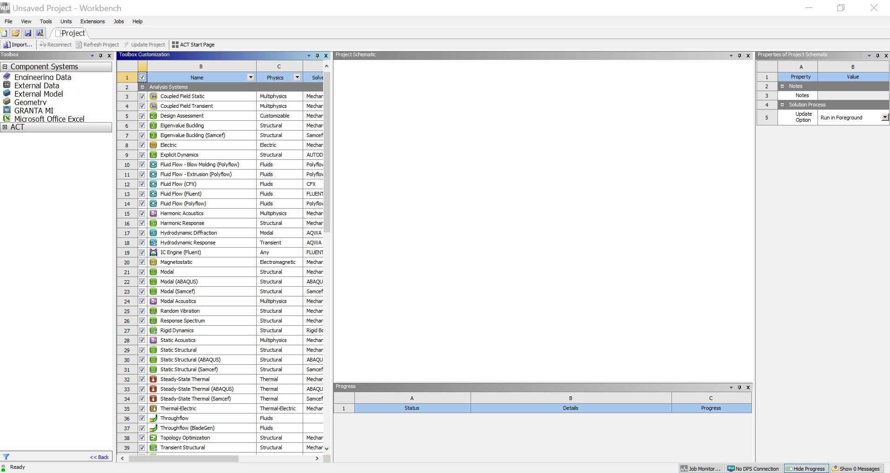Uncheck the Harmonic Response checkbox
Viewport: 890px width, 473px height.
(142, 223)
